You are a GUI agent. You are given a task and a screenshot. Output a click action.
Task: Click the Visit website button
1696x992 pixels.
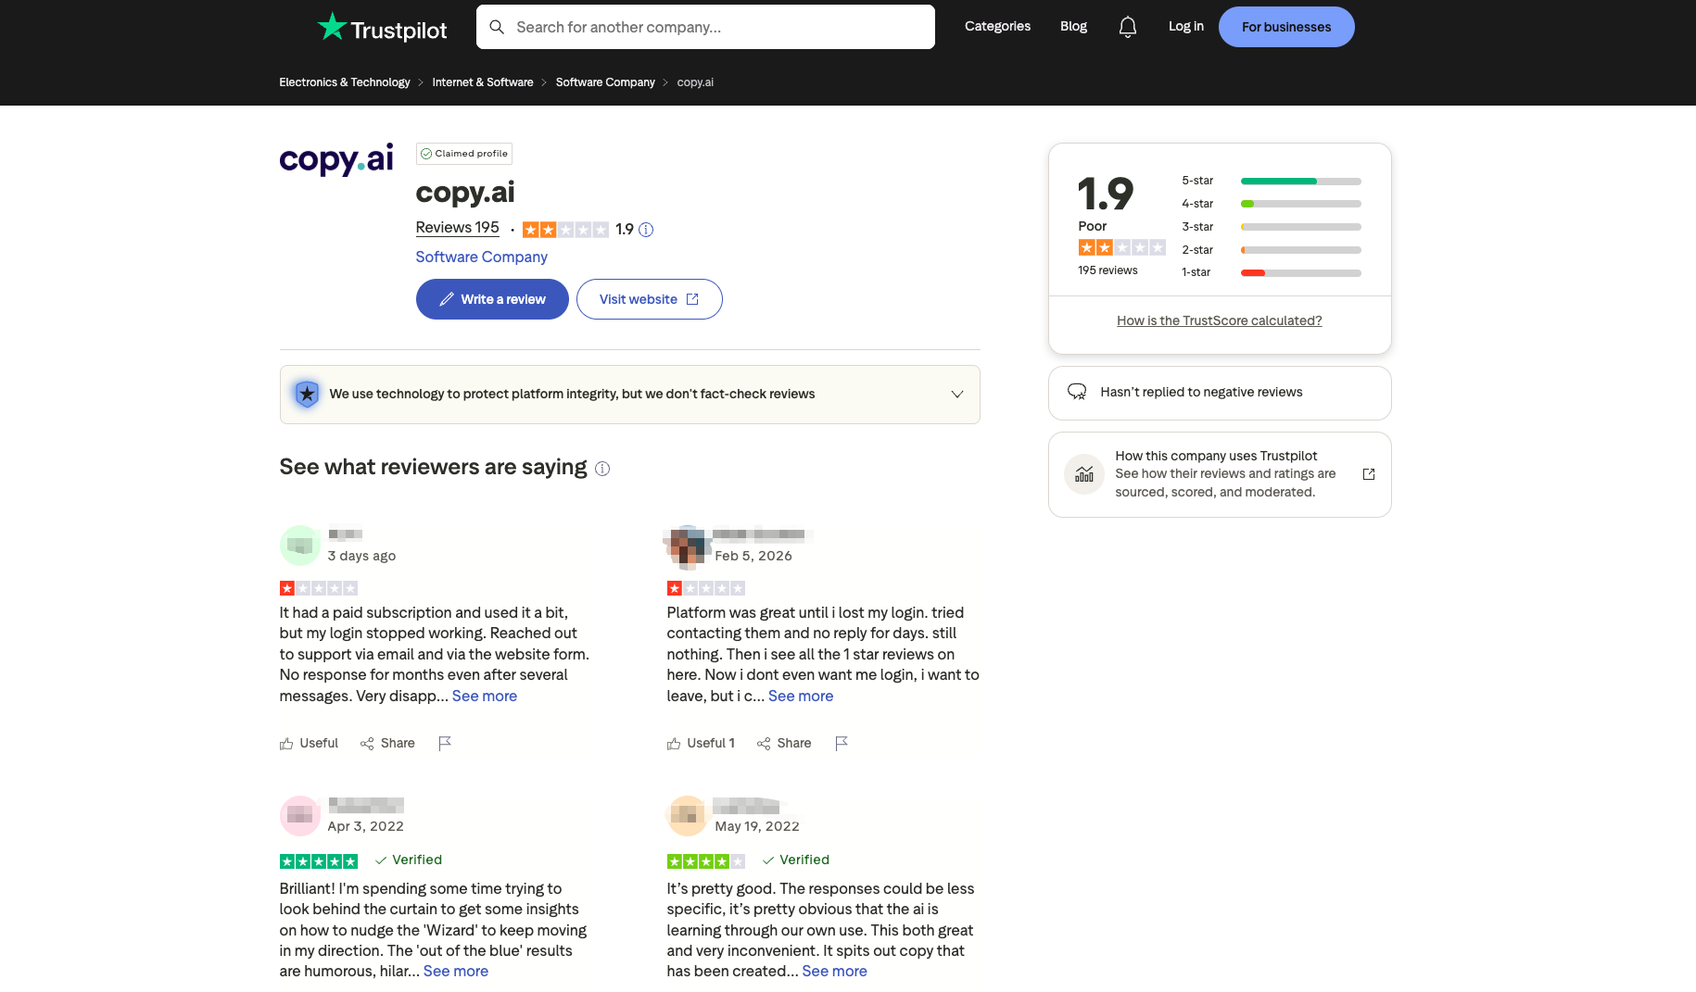coord(649,299)
